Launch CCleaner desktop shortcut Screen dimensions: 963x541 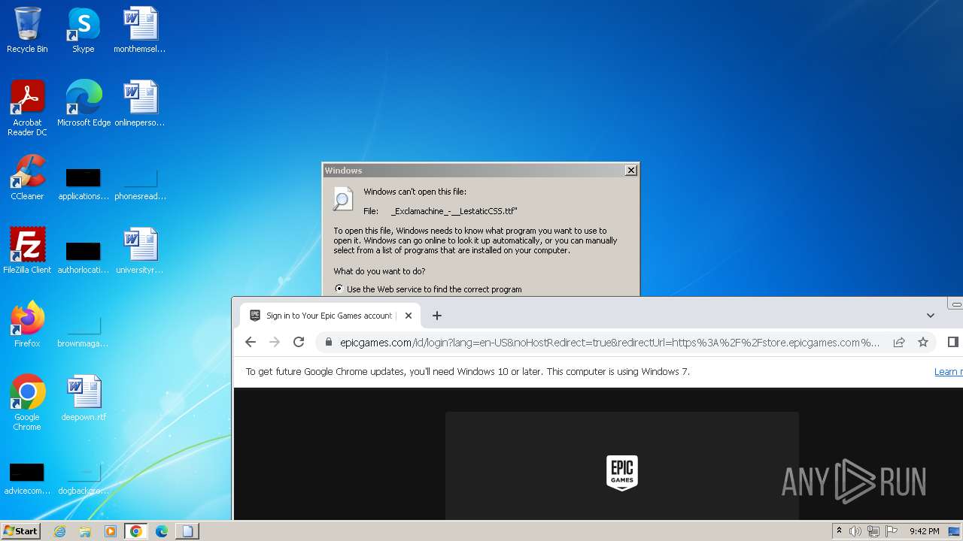click(27, 177)
